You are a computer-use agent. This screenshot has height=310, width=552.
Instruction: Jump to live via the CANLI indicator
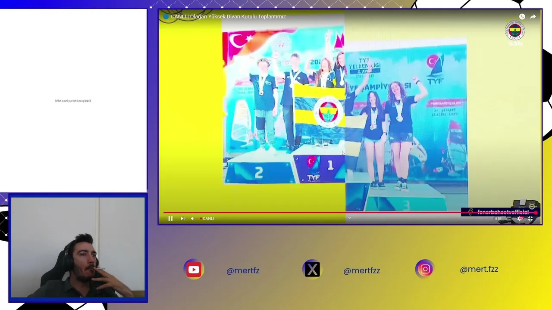207,219
